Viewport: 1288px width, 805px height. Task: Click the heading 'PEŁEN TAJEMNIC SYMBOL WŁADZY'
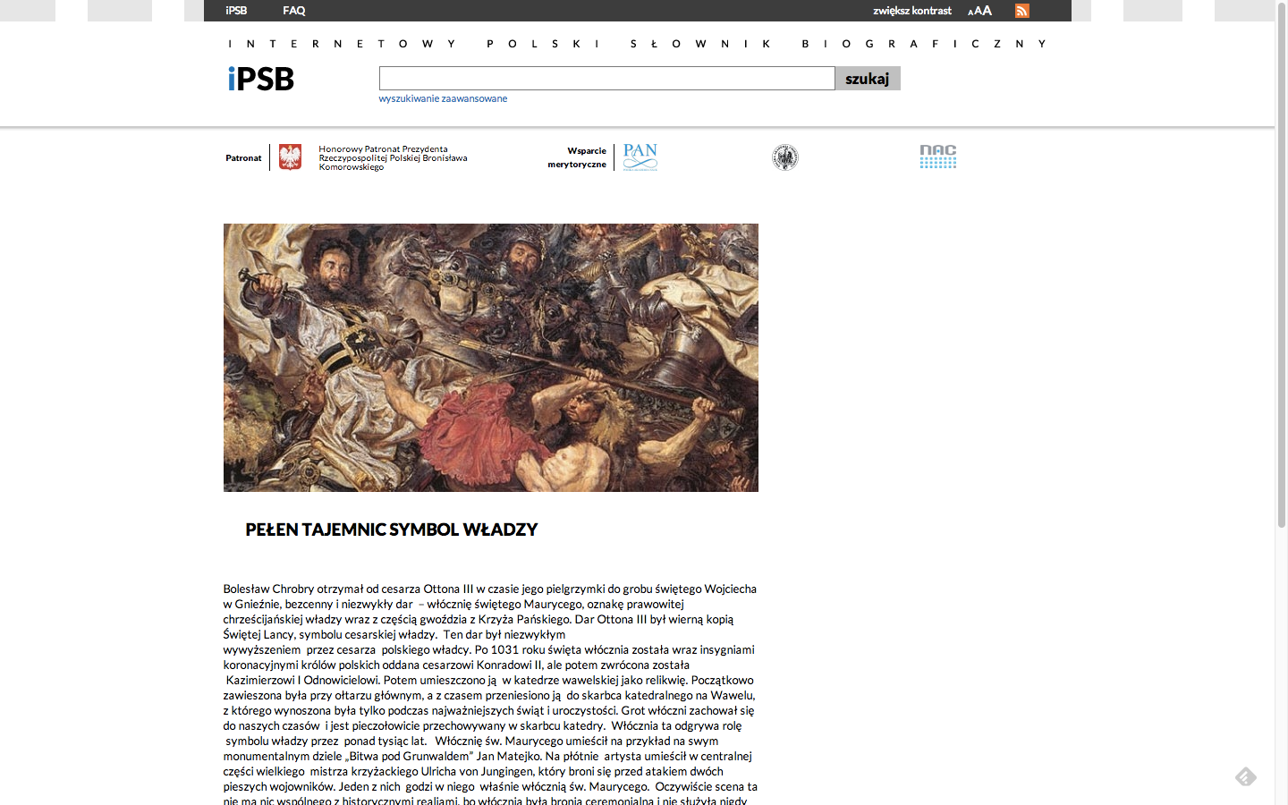pyautogui.click(x=392, y=530)
